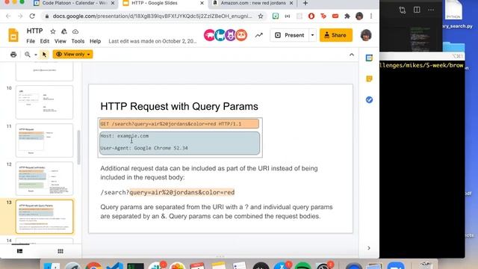Collapse the menus with the up chevron
Screen dimensions: 478x269
[352, 55]
